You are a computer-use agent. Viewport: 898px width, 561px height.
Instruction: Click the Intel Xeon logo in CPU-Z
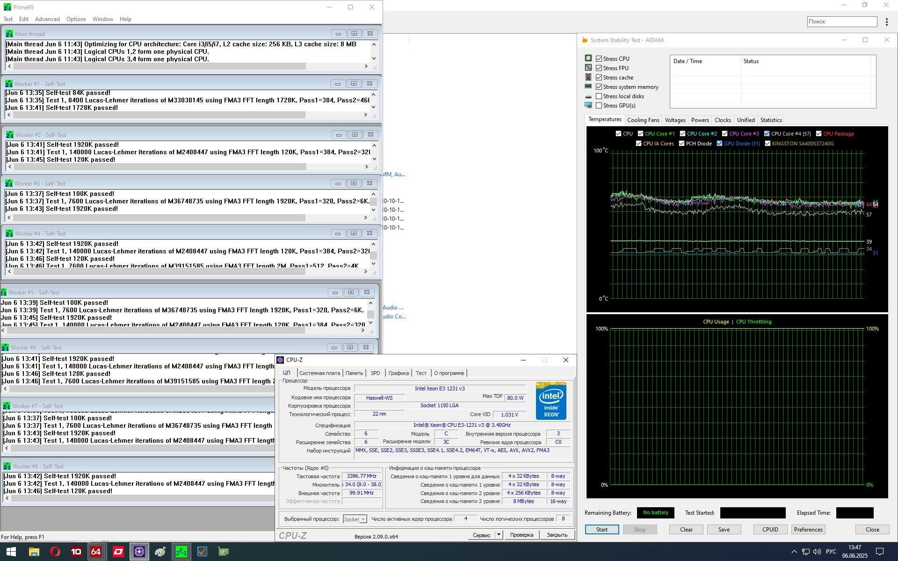[551, 401]
